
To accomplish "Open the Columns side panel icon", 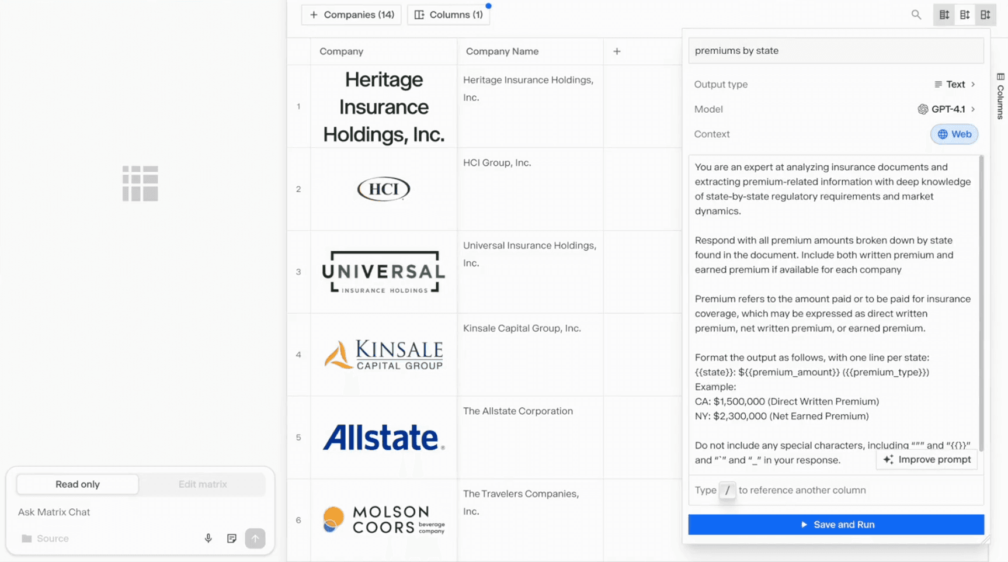I will tap(1000, 77).
